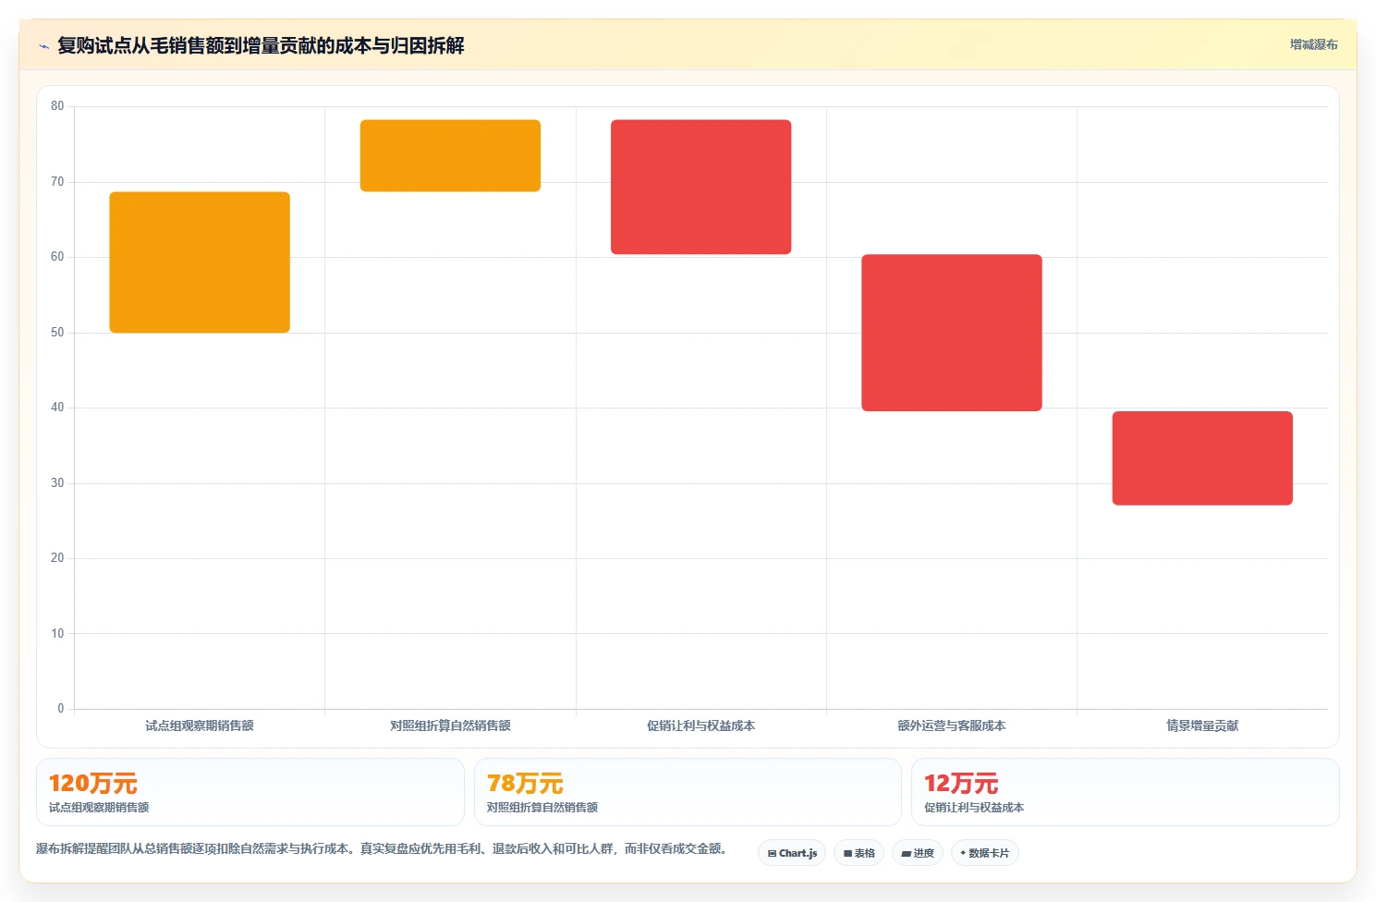The height and width of the screenshot is (902, 1376).
Task: Click x-axis label 情景增量贡献
Action: (x=1202, y=725)
